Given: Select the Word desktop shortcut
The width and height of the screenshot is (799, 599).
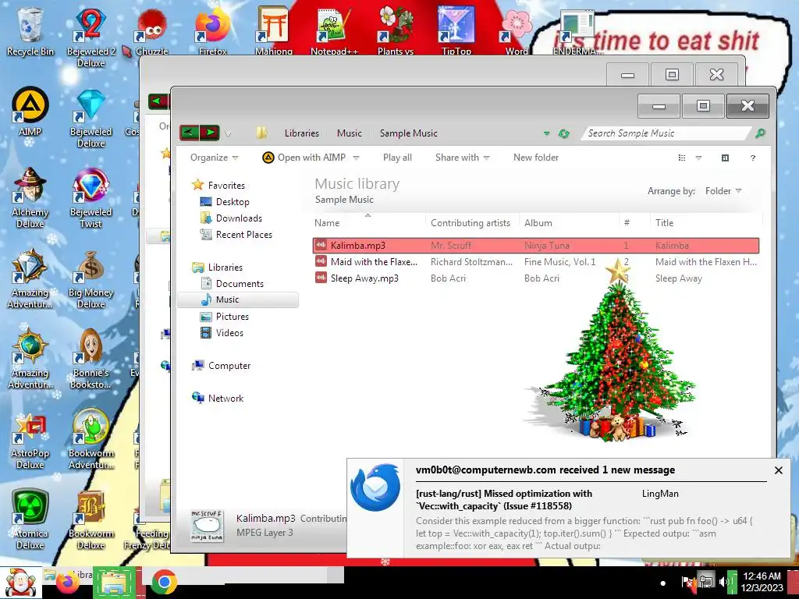Looking at the screenshot, I should 517,30.
